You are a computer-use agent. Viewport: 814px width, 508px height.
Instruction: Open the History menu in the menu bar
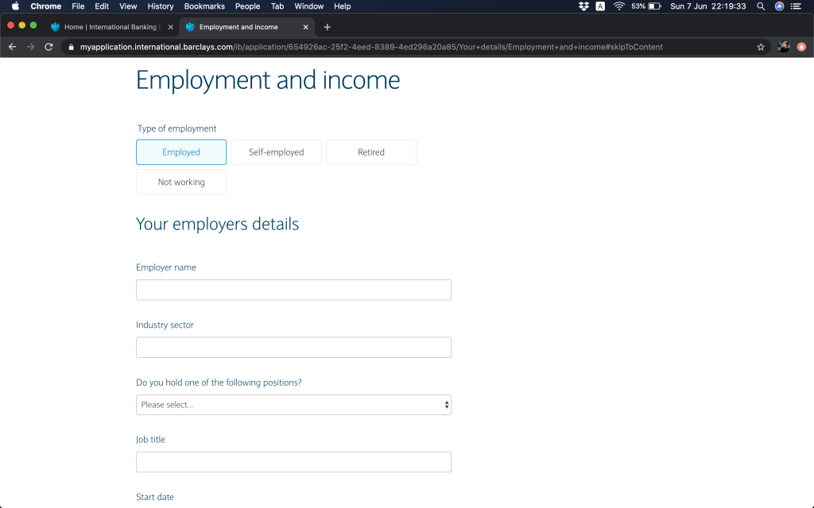(161, 6)
